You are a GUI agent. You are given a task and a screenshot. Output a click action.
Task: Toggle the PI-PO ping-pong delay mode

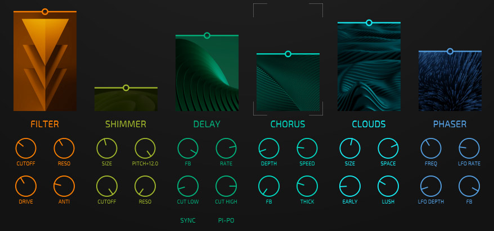226,220
